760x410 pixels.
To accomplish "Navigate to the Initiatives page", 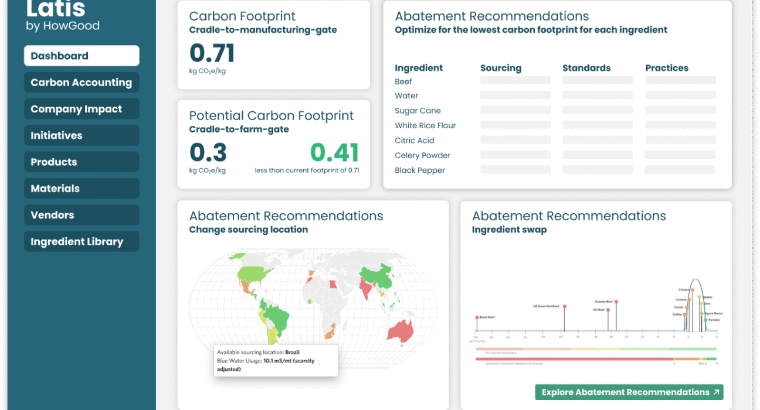I will pyautogui.click(x=82, y=135).
